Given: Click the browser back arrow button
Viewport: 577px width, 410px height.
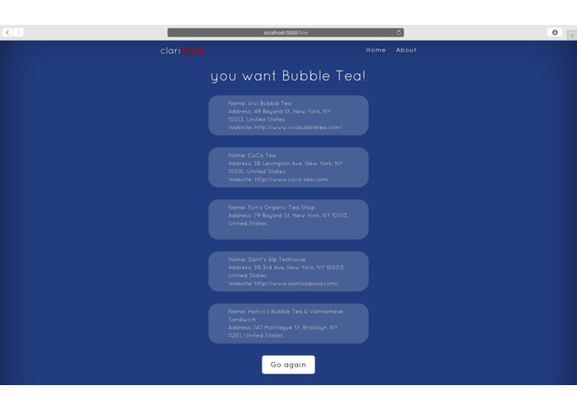Looking at the screenshot, I should (x=7, y=32).
